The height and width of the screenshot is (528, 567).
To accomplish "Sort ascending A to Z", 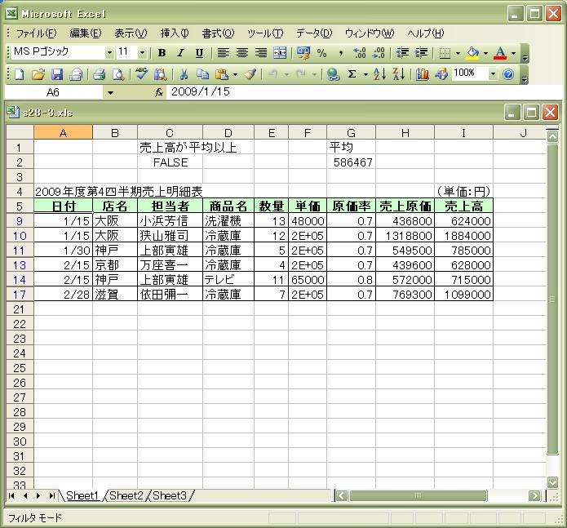I will (379, 74).
